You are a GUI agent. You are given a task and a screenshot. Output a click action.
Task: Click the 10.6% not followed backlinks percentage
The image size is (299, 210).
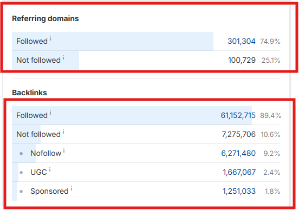point(270,135)
